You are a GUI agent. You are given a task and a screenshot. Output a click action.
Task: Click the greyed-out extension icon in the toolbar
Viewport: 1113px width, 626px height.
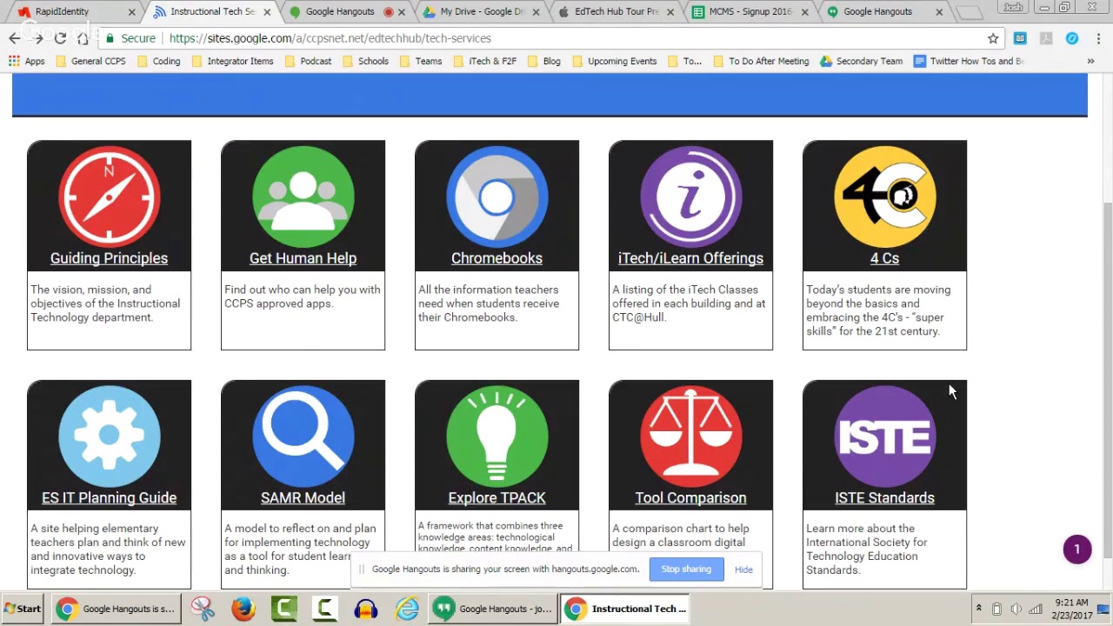1046,38
